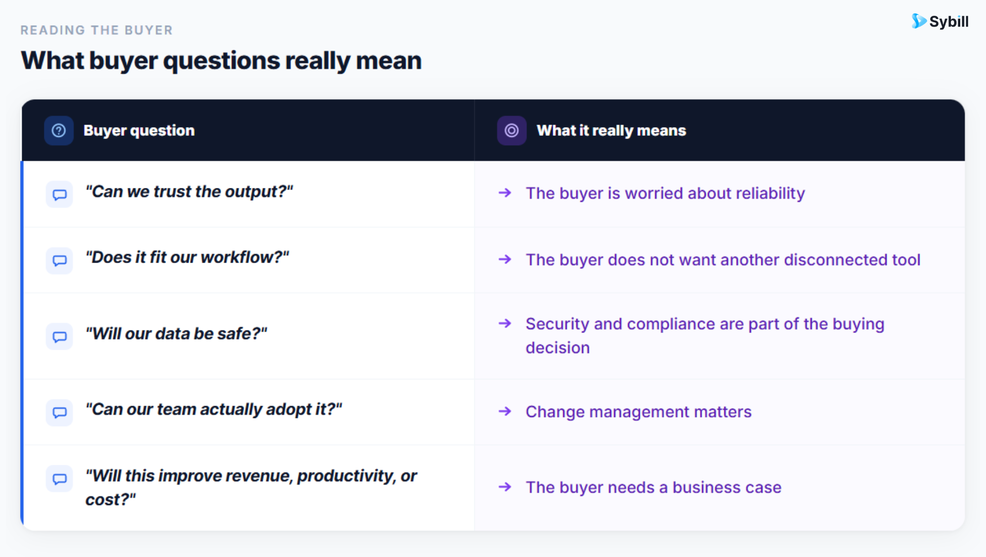986x557 pixels.
Task: Select "Will this improve revenue, productivity, or cost?"
Action: (x=251, y=488)
